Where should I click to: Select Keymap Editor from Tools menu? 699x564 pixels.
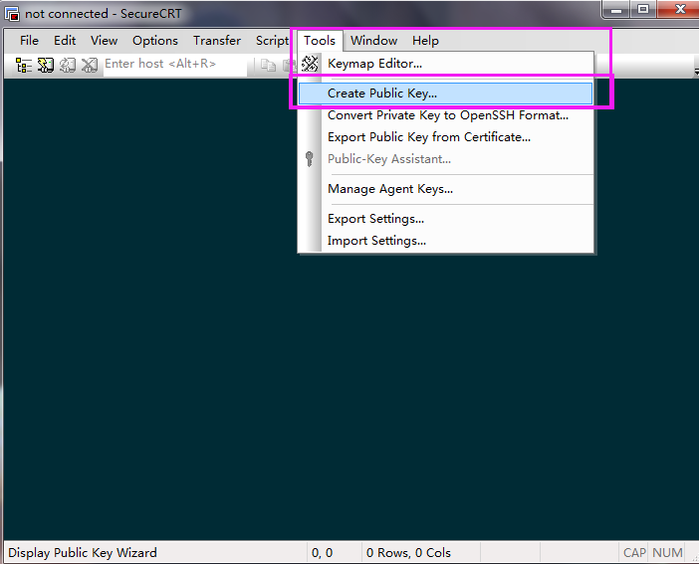(446, 64)
